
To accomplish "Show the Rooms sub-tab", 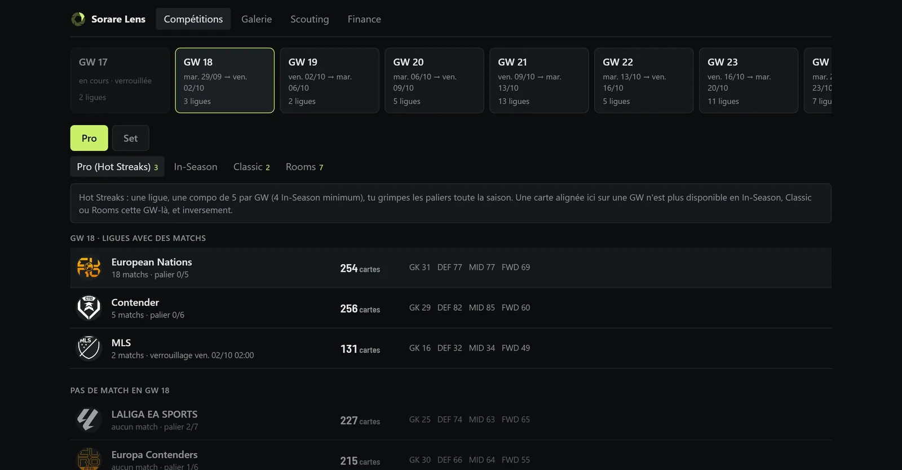I will [304, 167].
